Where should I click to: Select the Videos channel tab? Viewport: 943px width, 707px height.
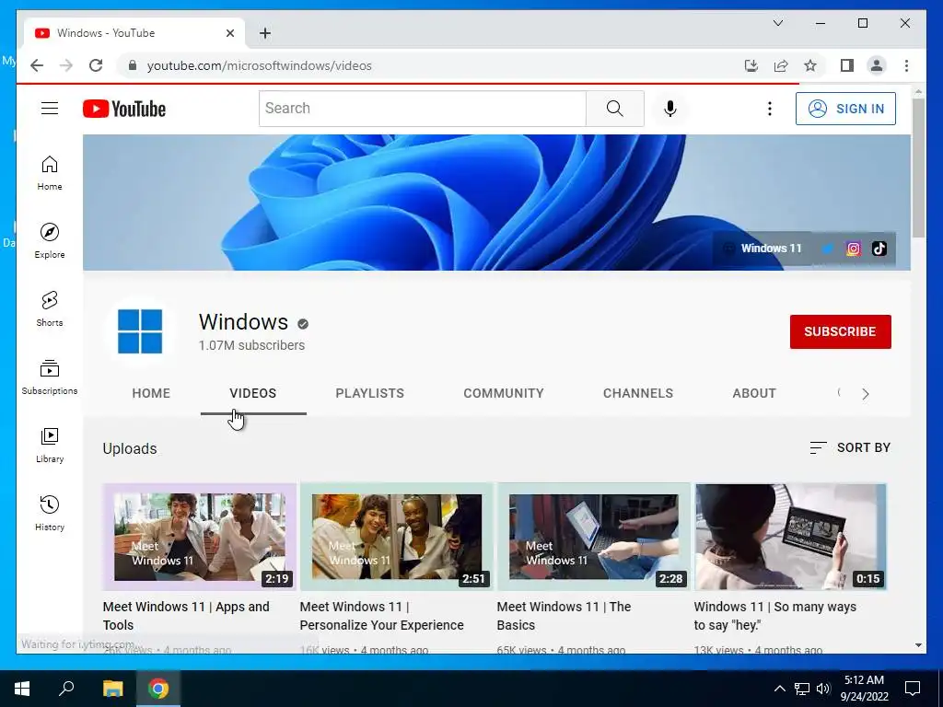point(253,393)
